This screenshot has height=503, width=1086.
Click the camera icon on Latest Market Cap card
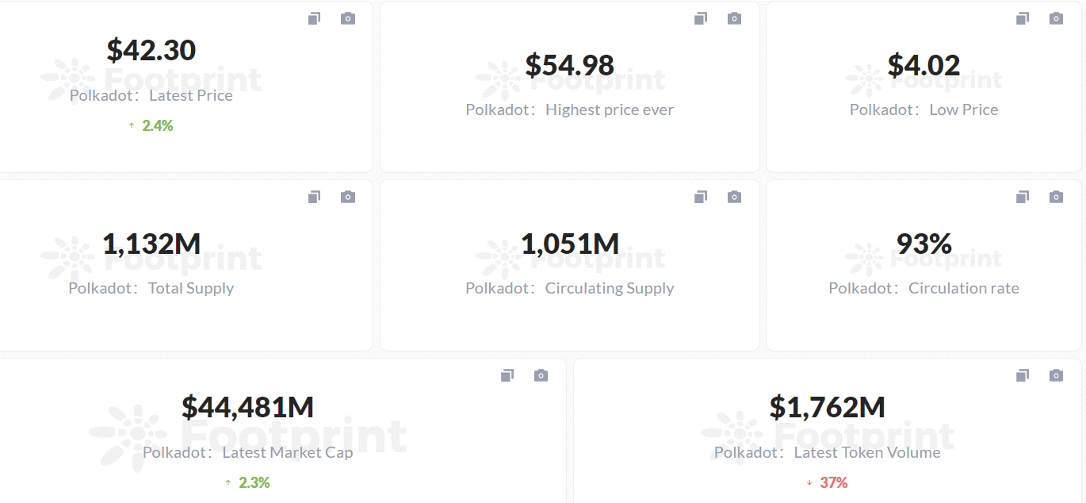tap(541, 375)
